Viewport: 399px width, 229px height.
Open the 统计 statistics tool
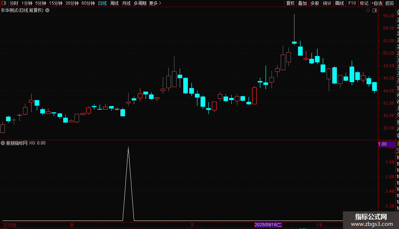[x=327, y=3]
